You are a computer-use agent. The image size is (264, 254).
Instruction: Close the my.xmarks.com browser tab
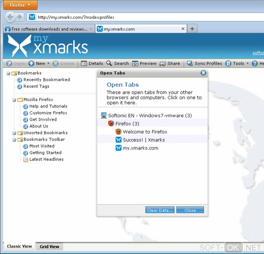pyautogui.click(x=183, y=29)
